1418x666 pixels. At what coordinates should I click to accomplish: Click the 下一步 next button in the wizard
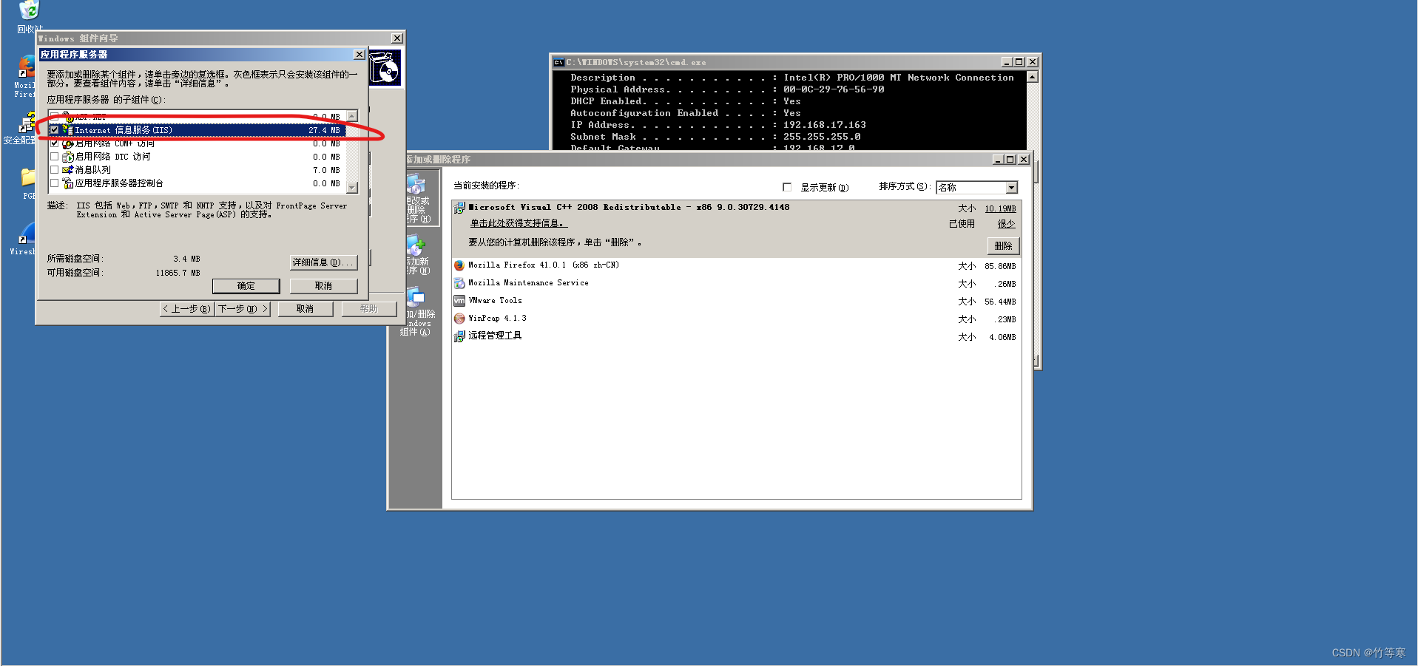coord(243,309)
